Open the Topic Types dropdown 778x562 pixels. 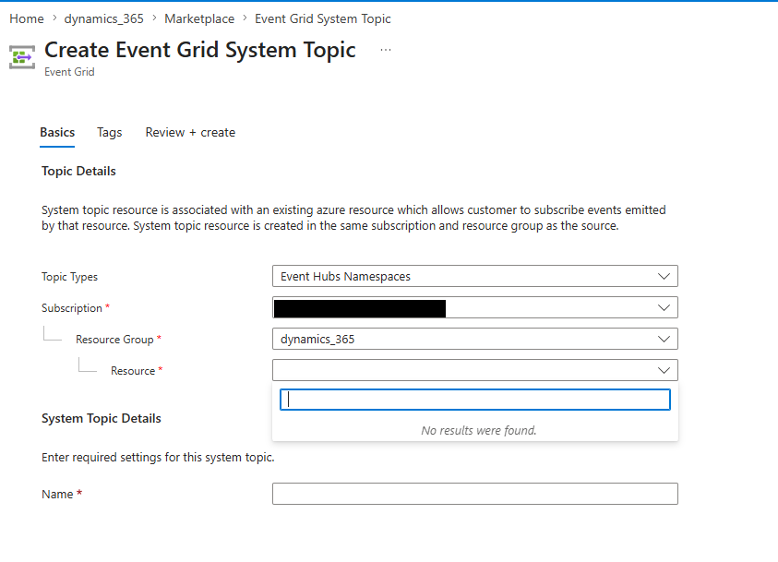tap(475, 276)
